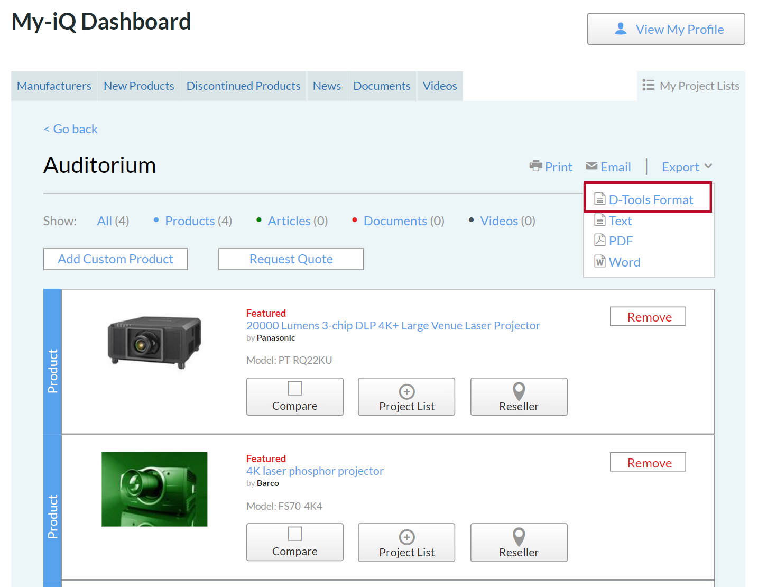758x587 pixels.
Task: Open the Manufacturers tab
Action: coord(54,86)
